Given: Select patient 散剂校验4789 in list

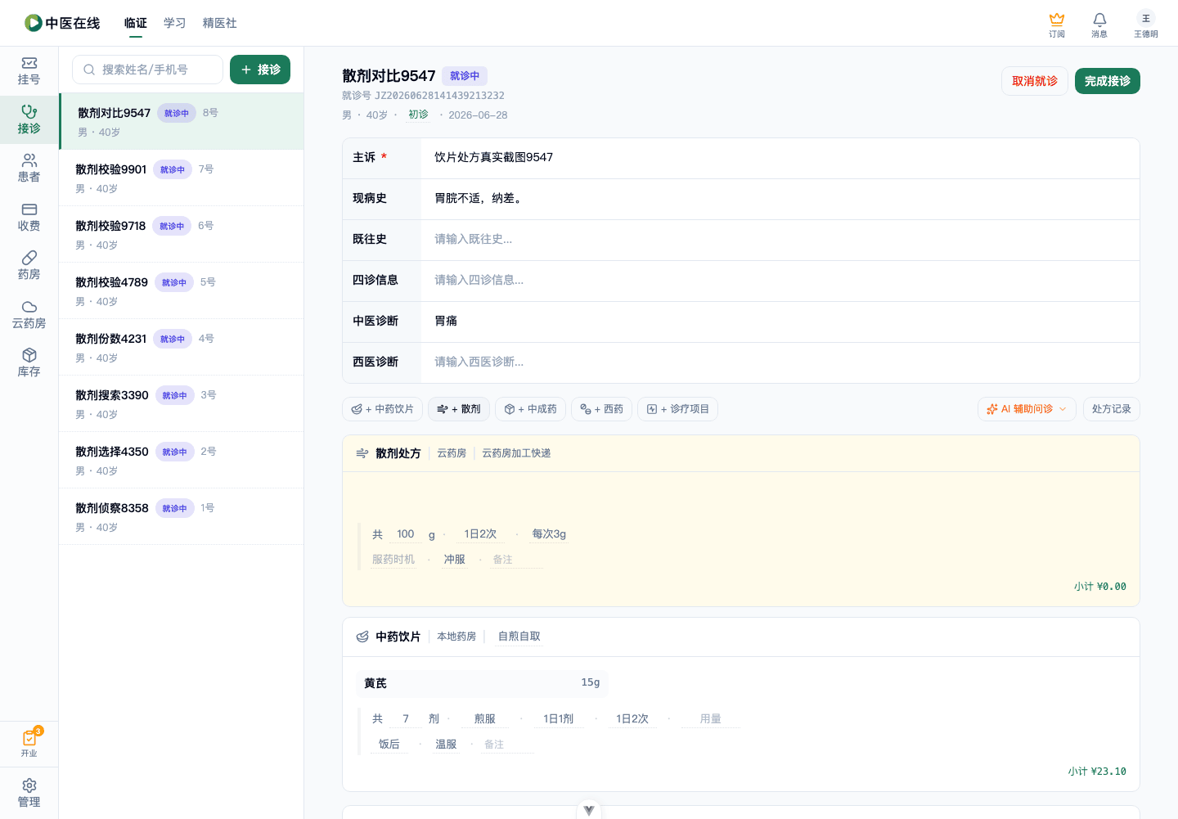Looking at the screenshot, I should click(x=182, y=290).
